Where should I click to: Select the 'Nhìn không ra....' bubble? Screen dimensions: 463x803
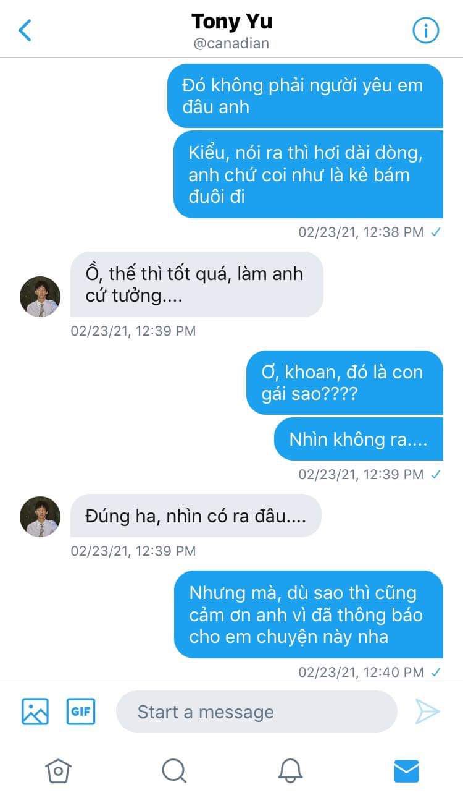coord(359,439)
